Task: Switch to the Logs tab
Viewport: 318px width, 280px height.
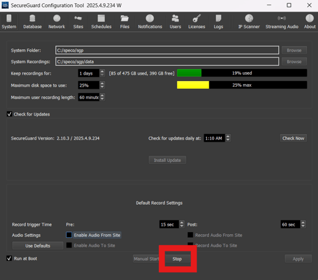Action: (x=218, y=22)
